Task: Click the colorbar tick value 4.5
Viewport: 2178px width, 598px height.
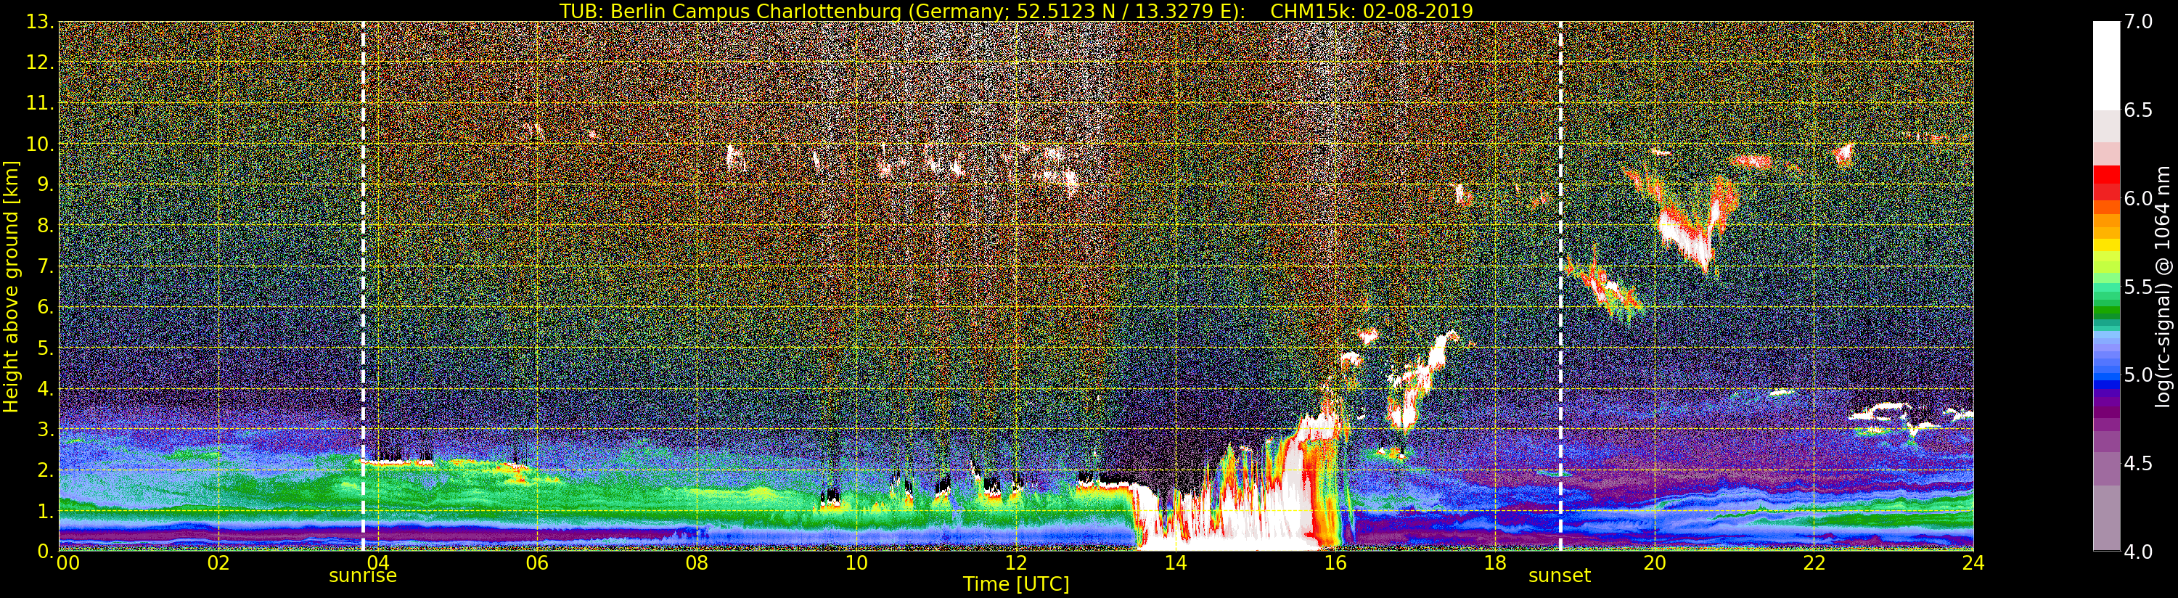Action: [2138, 464]
